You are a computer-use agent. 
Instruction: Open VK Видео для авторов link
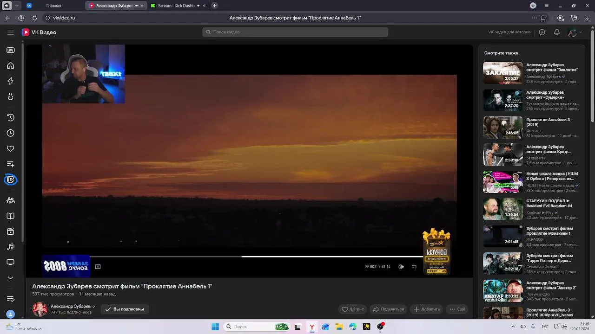click(x=509, y=32)
